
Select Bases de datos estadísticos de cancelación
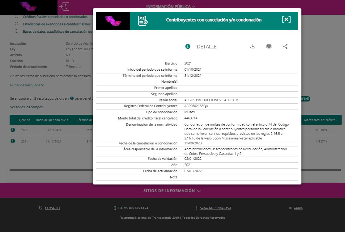pyautogui.click(x=16, y=31)
